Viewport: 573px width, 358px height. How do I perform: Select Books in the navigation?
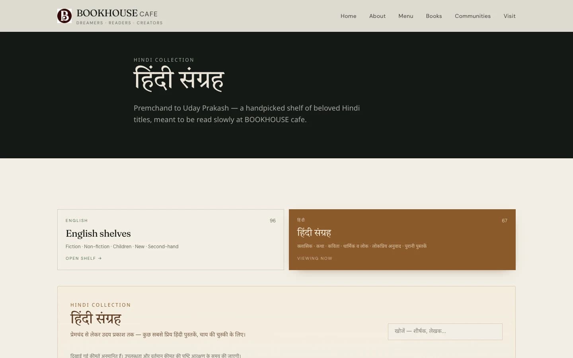click(434, 16)
